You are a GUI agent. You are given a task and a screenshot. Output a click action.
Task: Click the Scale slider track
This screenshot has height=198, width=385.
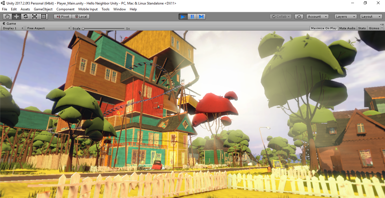[103, 28]
